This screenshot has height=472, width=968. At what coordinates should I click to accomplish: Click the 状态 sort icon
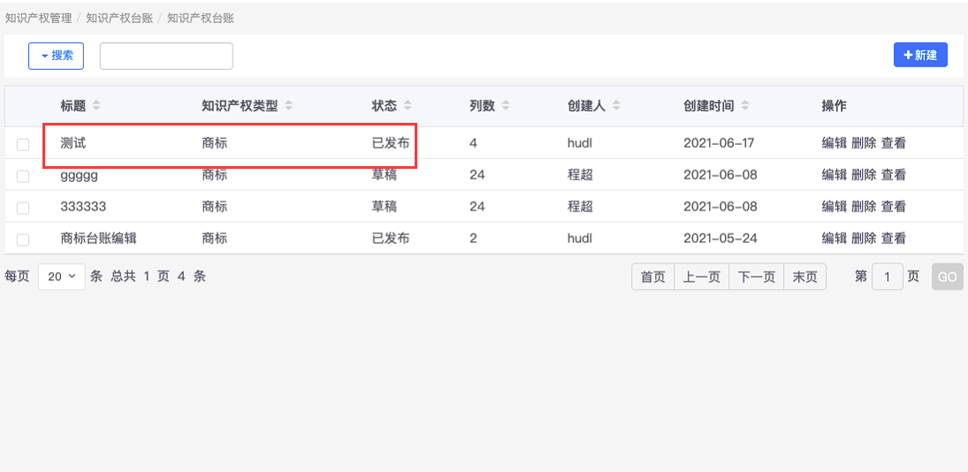(x=408, y=106)
